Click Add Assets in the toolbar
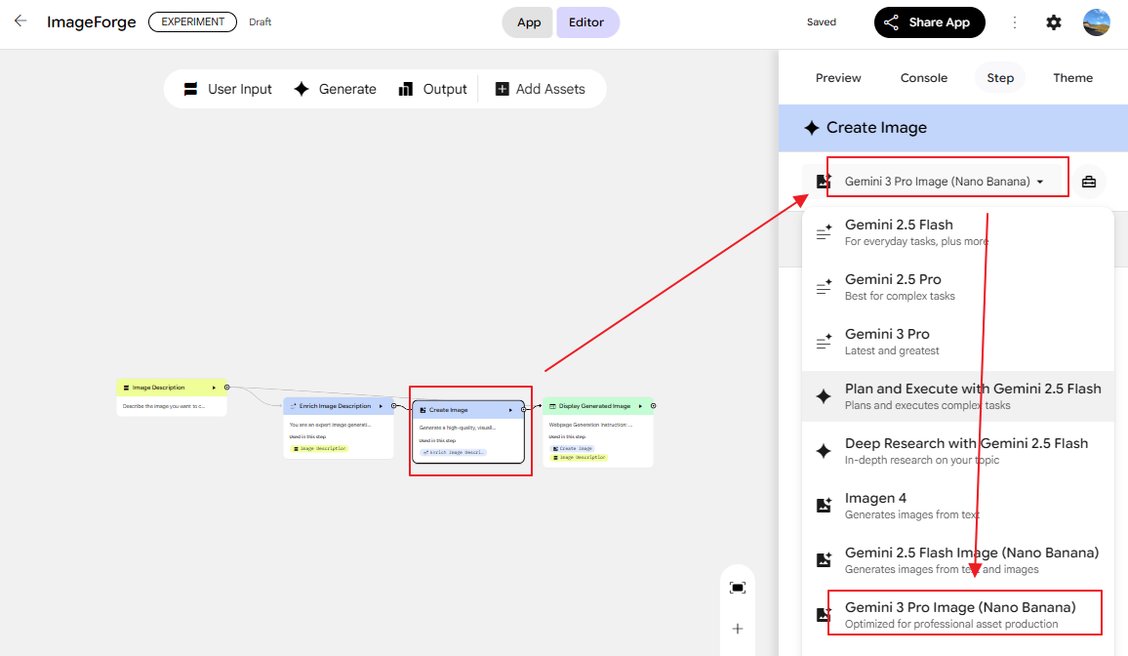 [x=541, y=89]
